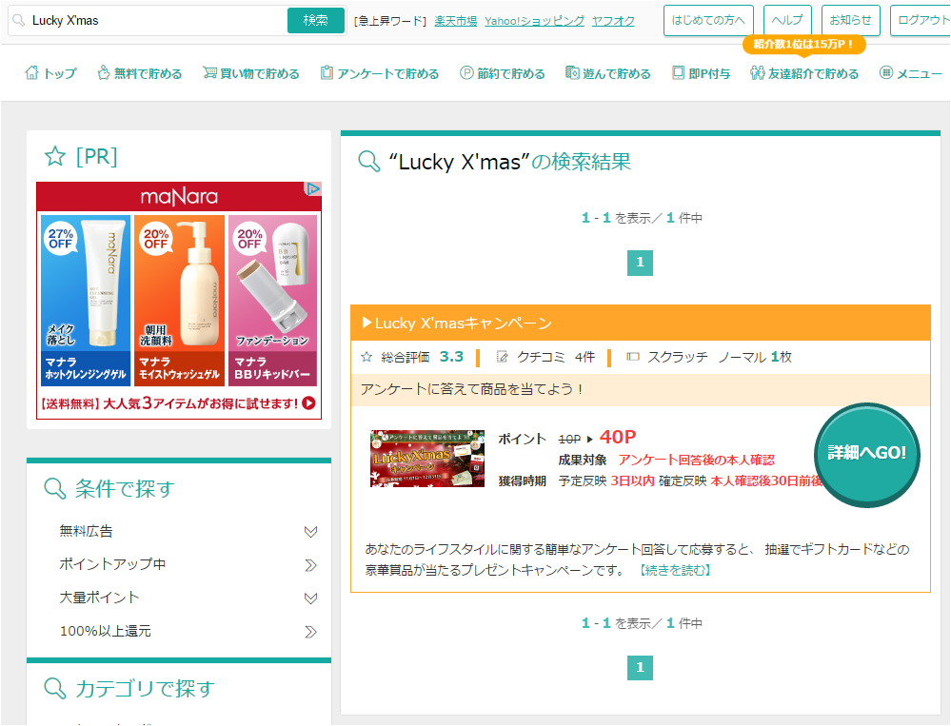Open the ポイントアップ中 filter arrow

(x=310, y=565)
